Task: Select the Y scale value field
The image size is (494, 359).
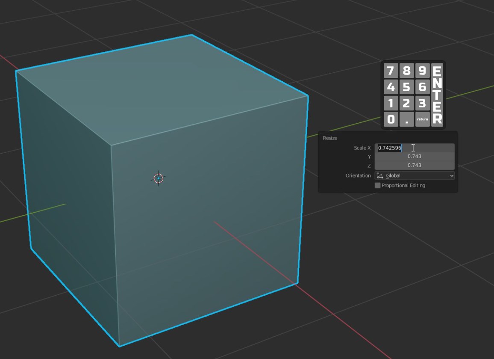Action: pos(415,157)
